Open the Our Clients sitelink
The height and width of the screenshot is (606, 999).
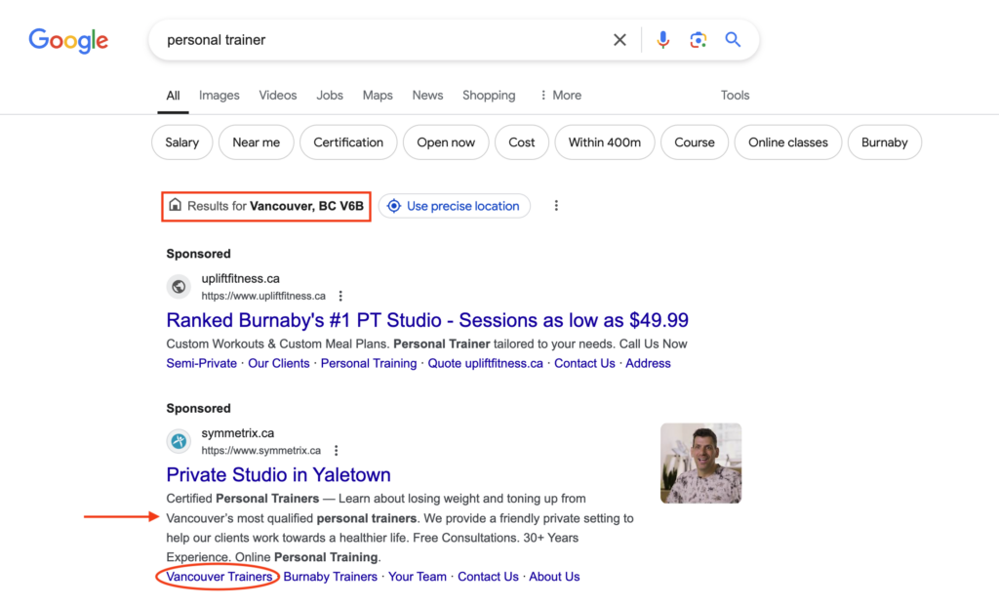[x=278, y=363]
